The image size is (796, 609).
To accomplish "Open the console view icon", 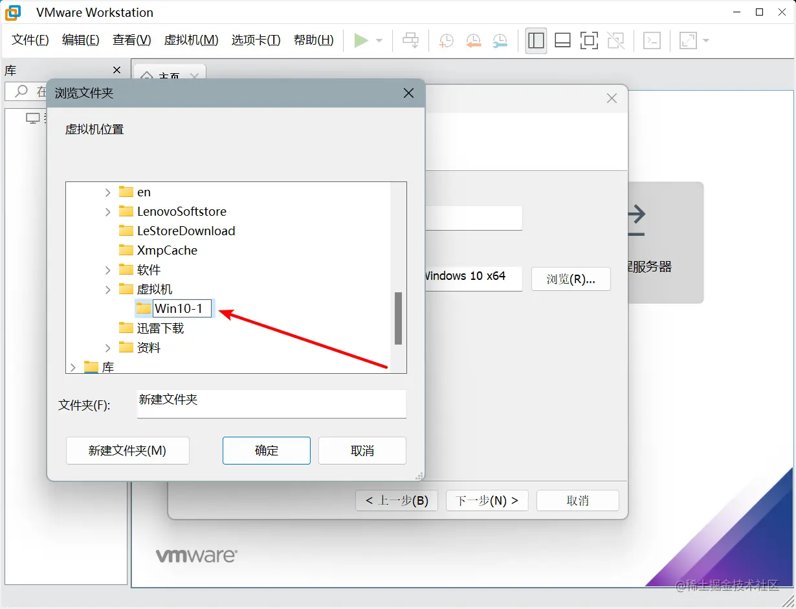I will point(652,41).
